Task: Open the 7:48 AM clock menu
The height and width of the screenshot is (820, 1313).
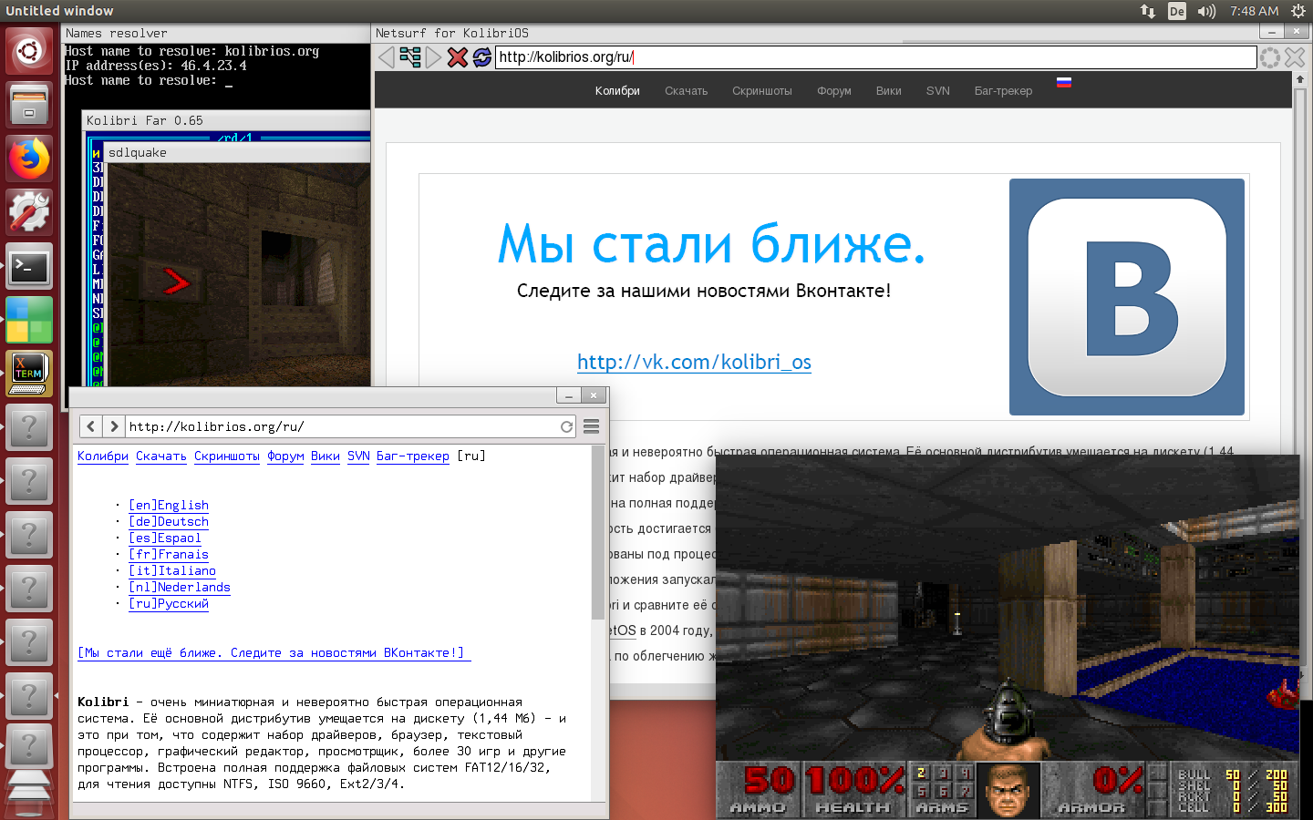Action: 1254,11
